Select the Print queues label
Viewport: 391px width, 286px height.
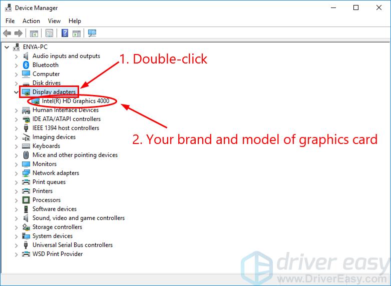tap(49, 182)
